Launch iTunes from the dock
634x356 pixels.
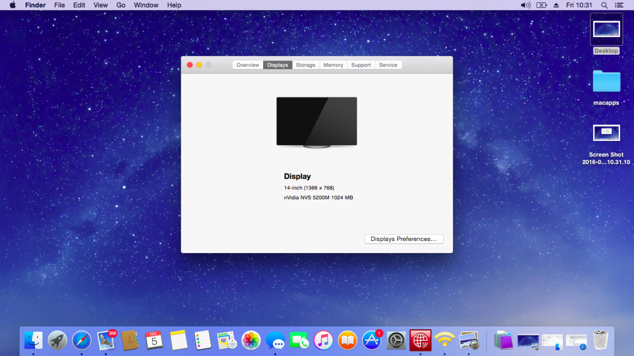pyautogui.click(x=323, y=341)
